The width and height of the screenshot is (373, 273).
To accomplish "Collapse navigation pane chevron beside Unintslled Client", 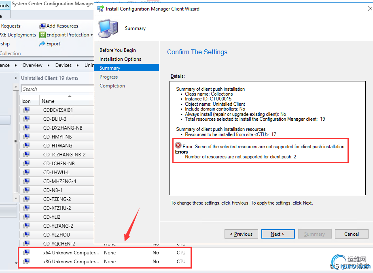I will click(x=16, y=78).
